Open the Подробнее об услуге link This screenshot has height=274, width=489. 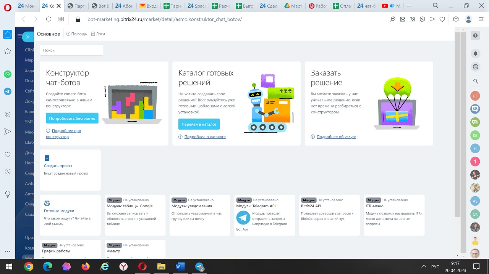tap(336, 137)
